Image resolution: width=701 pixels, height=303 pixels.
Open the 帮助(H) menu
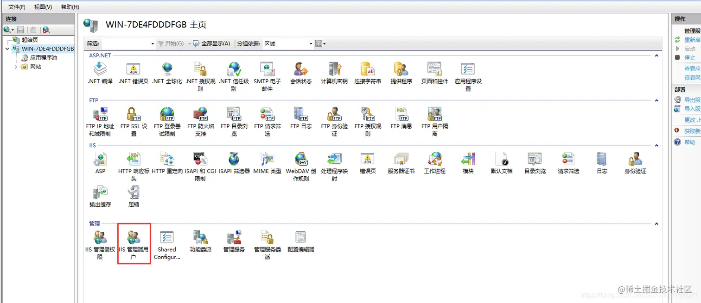[70, 7]
